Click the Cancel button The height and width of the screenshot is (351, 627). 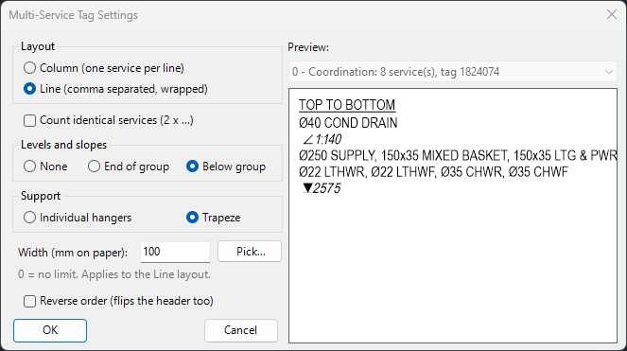pos(241,330)
